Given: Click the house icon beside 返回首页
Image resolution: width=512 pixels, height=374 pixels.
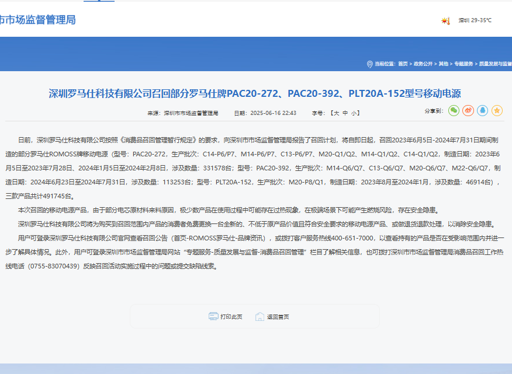Looking at the screenshot, I should (260, 316).
